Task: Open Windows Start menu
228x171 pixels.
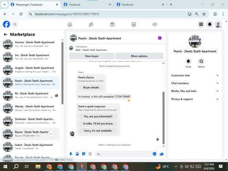Action: [5, 166]
